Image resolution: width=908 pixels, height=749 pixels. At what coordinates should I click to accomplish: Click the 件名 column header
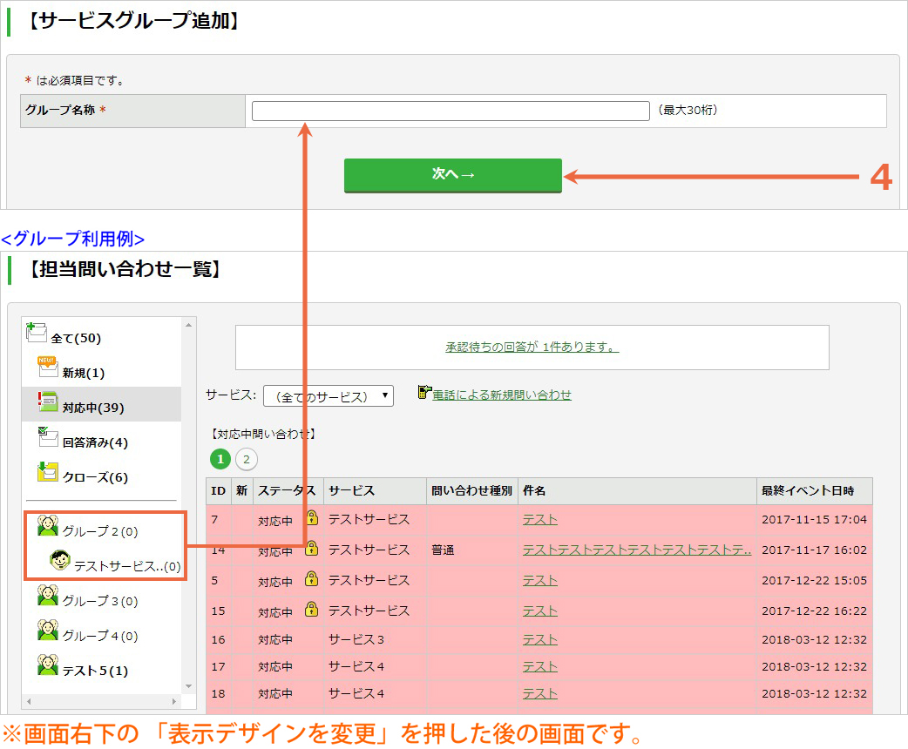point(637,491)
